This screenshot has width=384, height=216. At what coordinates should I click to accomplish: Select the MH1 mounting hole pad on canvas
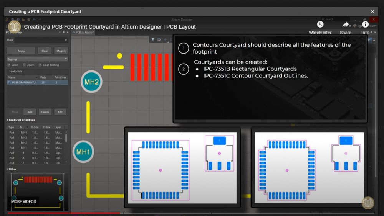pos(83,152)
